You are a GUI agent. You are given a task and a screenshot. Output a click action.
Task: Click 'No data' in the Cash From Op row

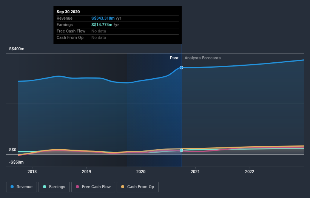[x=99, y=37]
